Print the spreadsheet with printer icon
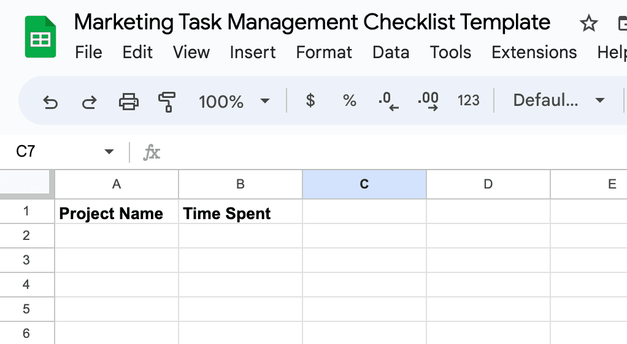The image size is (627, 344). [128, 102]
